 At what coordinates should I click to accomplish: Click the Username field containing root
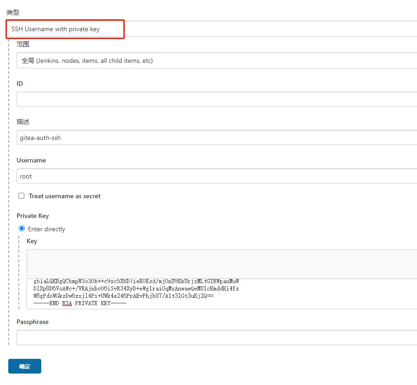click(216, 176)
